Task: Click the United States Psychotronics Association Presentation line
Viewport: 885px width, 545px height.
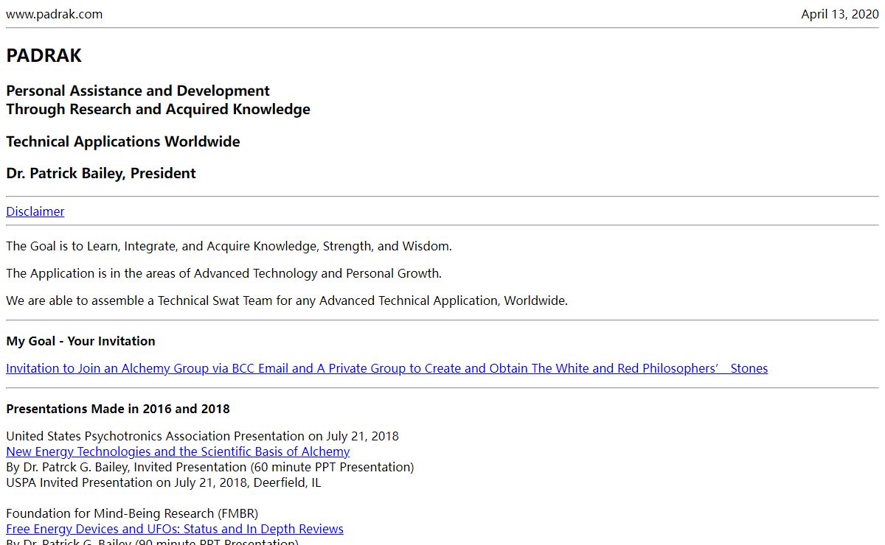Action: (202, 436)
